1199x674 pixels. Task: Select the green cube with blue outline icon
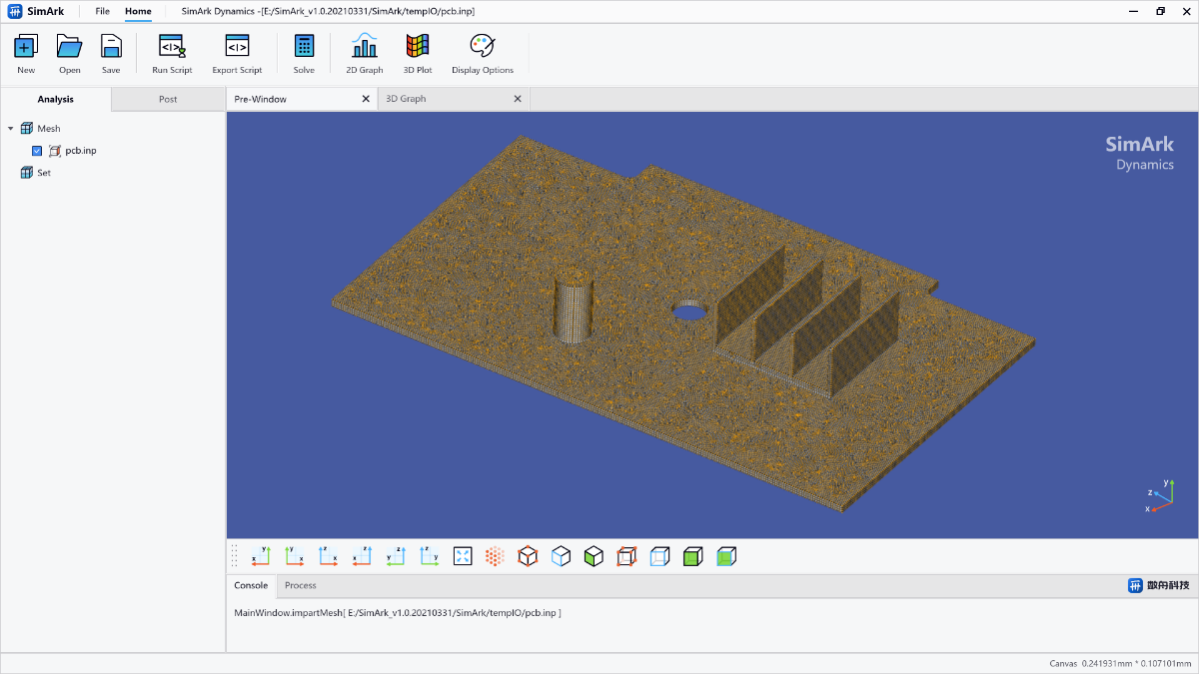click(x=726, y=556)
